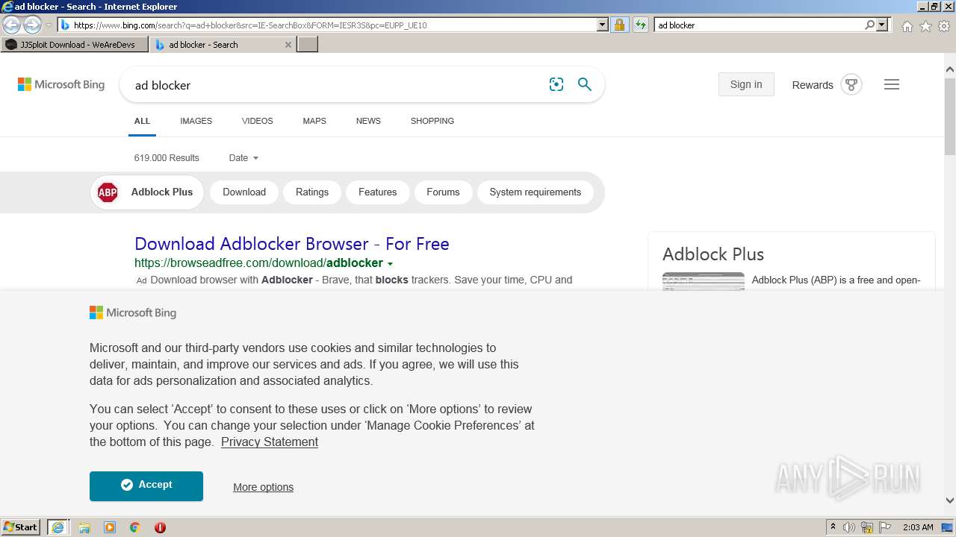
Task: Open the Chrome taskbar icon
Action: [135, 527]
